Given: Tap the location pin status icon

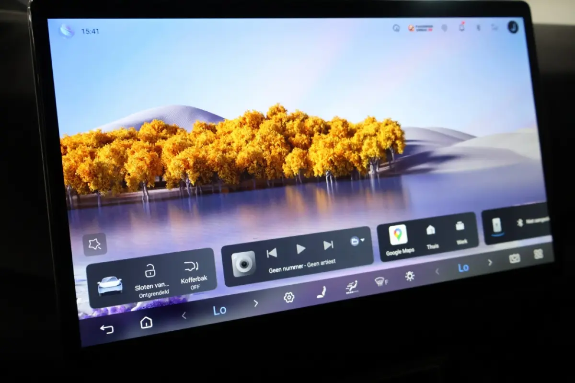Looking at the screenshot, I should [x=444, y=28].
